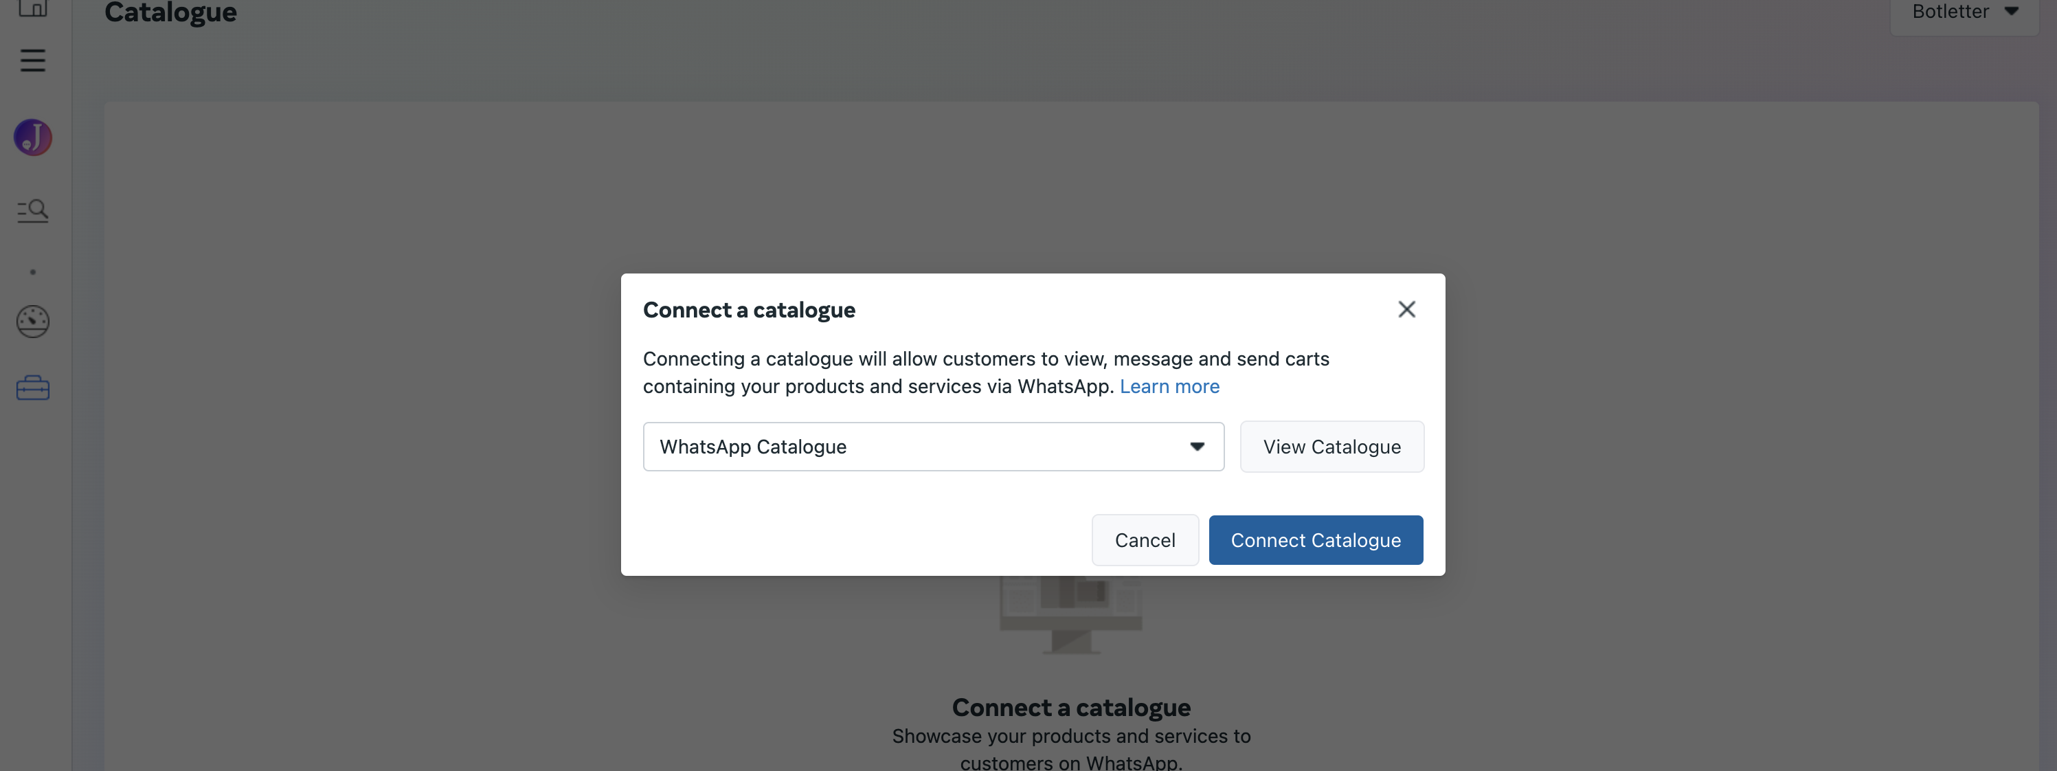Screen dimensions: 2057x771
Task: Click the small dot separator in sidebar
Action: (33, 272)
